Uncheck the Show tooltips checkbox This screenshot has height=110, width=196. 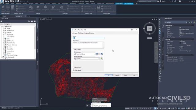click(73, 70)
